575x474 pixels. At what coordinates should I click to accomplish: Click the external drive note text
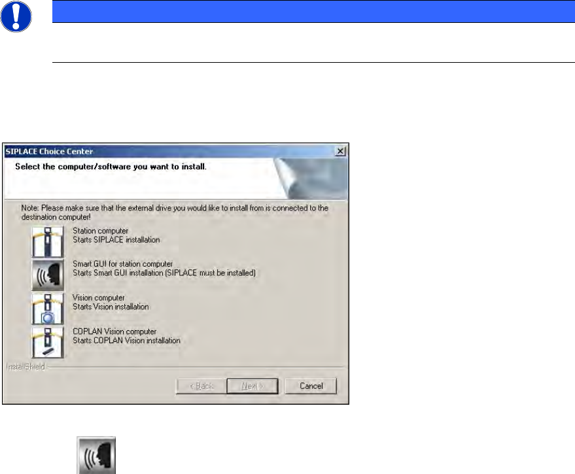[175, 212]
